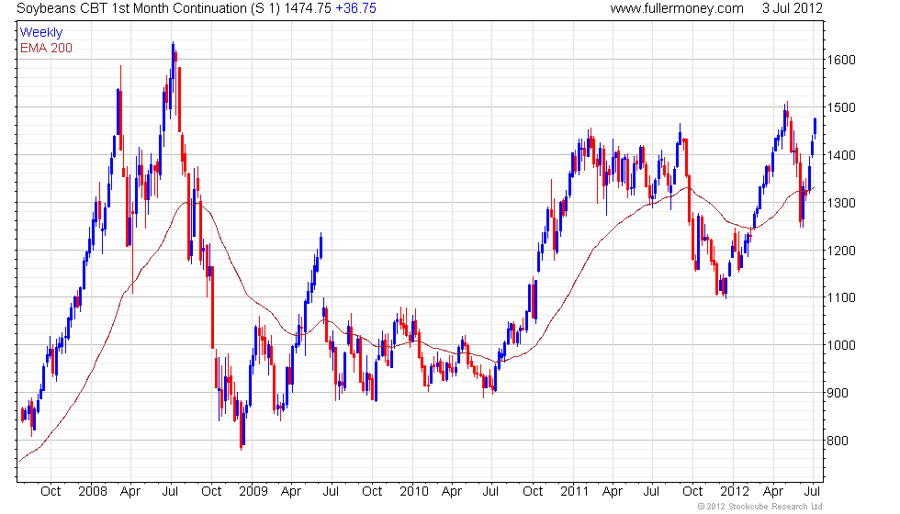The image size is (900, 514).
Task: Click the chart date '3 Jul 2012'
Action: point(792,8)
